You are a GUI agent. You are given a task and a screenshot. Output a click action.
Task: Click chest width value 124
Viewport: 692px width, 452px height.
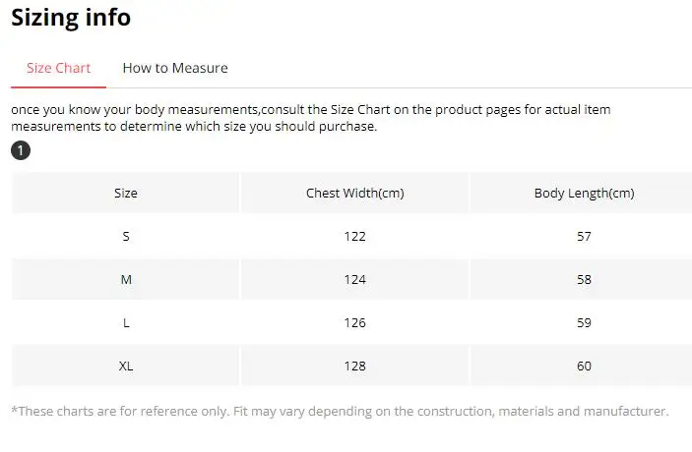[354, 280]
